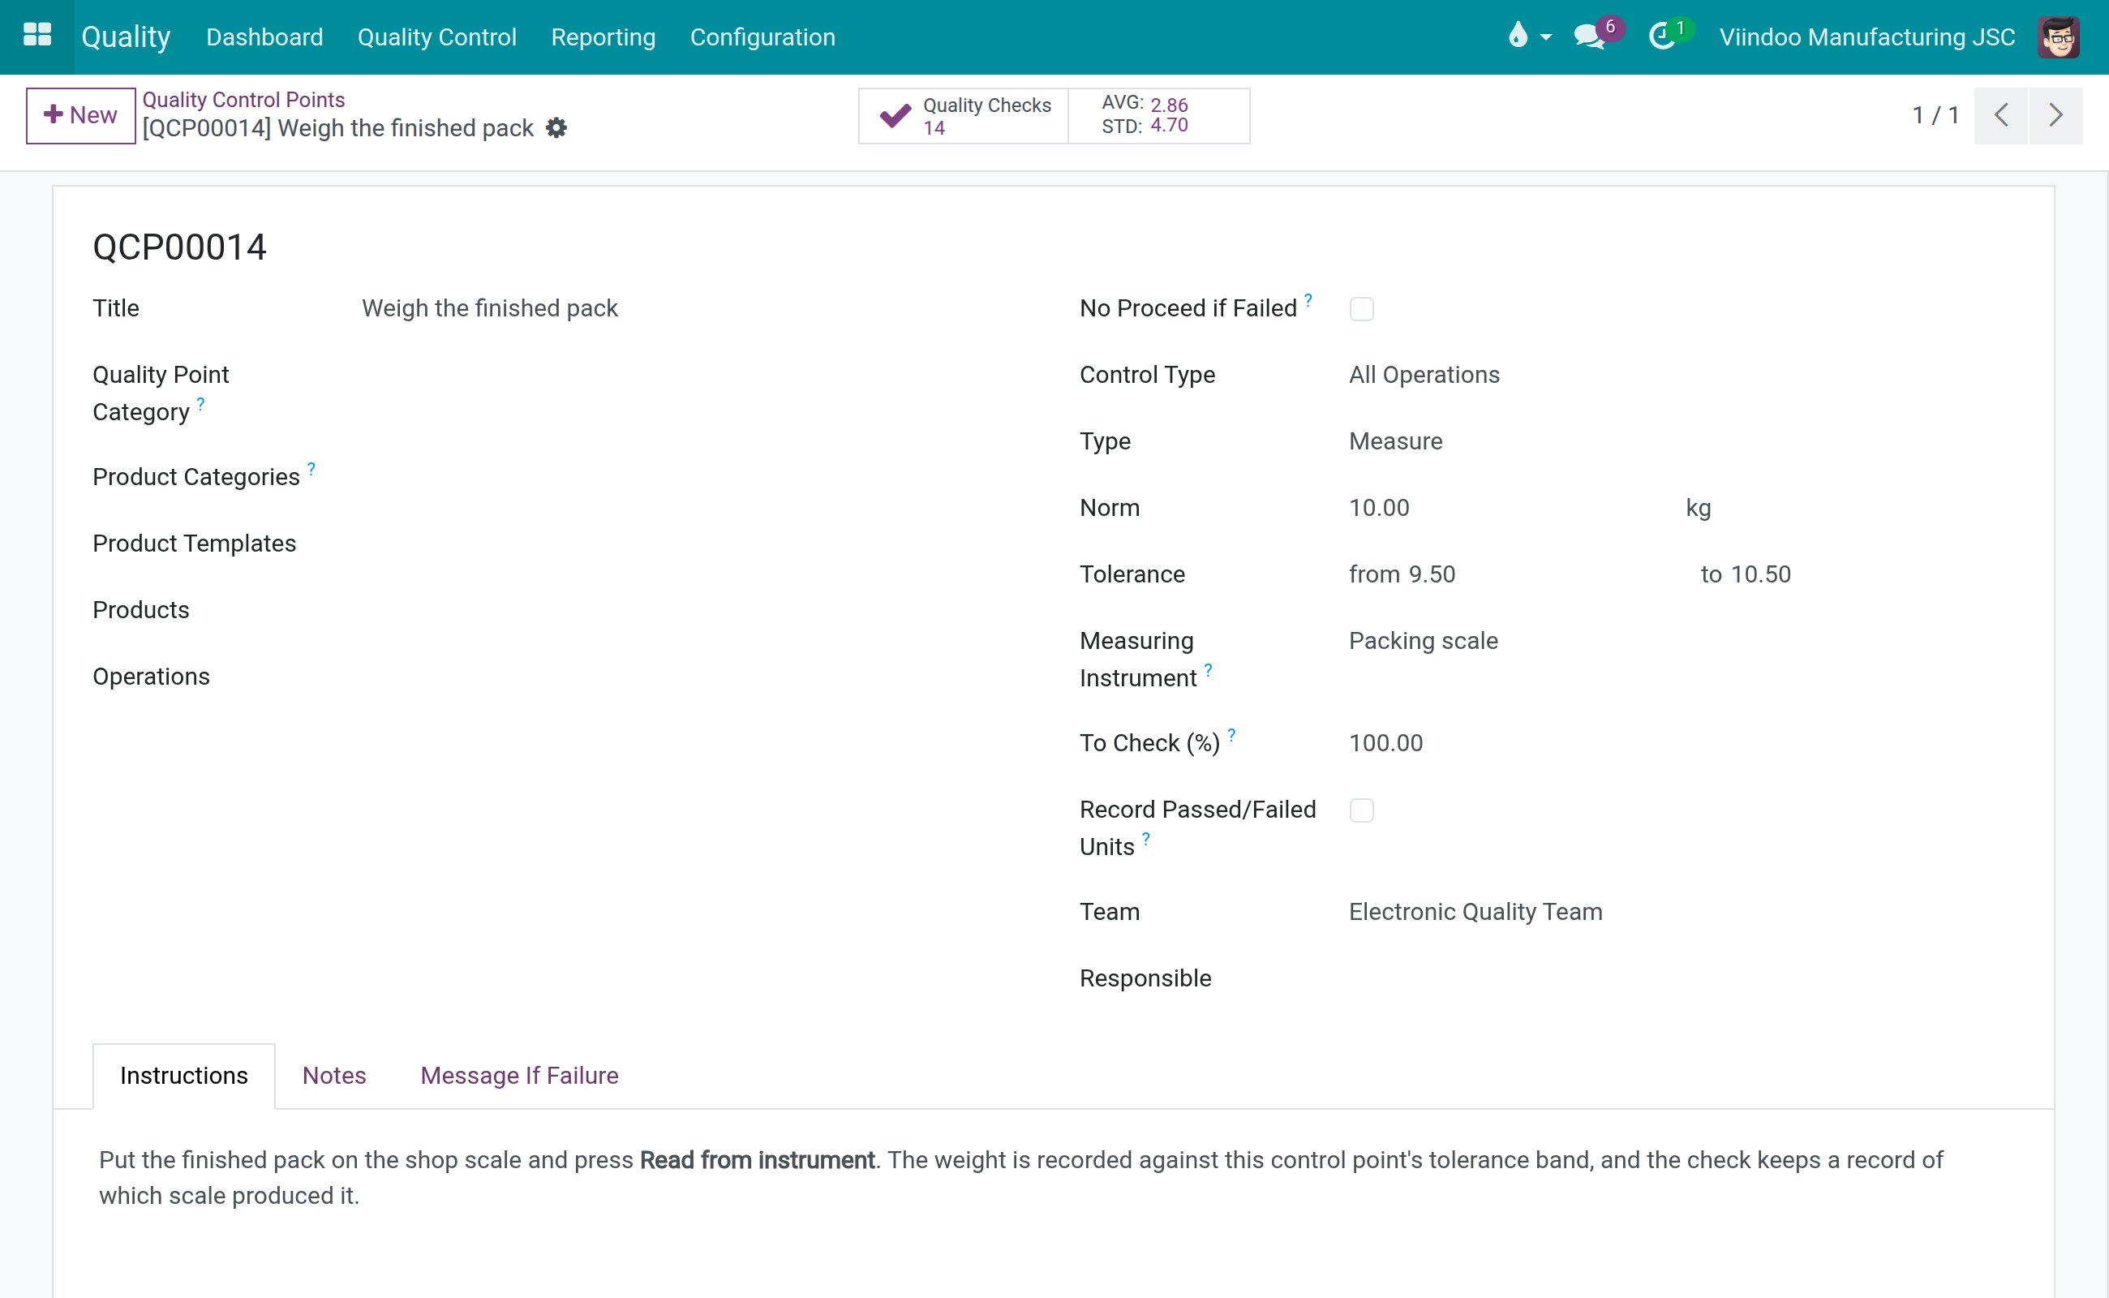The height and width of the screenshot is (1298, 2109).
Task: Click the To Check value 100.00
Action: tap(1385, 743)
